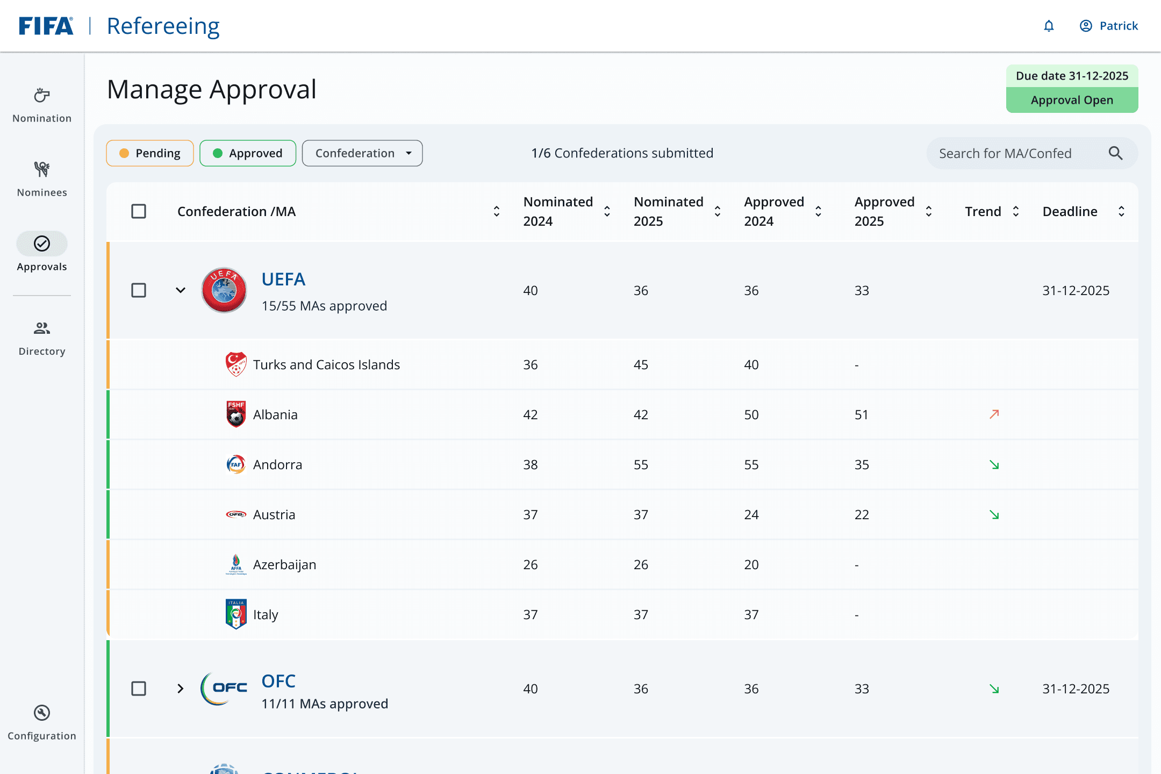The width and height of the screenshot is (1161, 774).
Task: Click the Turks and Caicos Islands crest
Action: coord(236,364)
